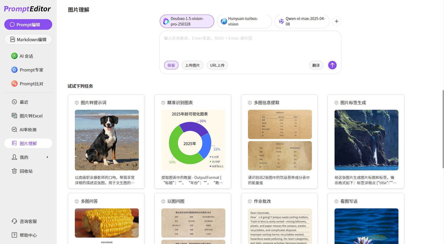Open the 回收站 recycle bin
The width and height of the screenshot is (444, 244).
coord(26,171)
